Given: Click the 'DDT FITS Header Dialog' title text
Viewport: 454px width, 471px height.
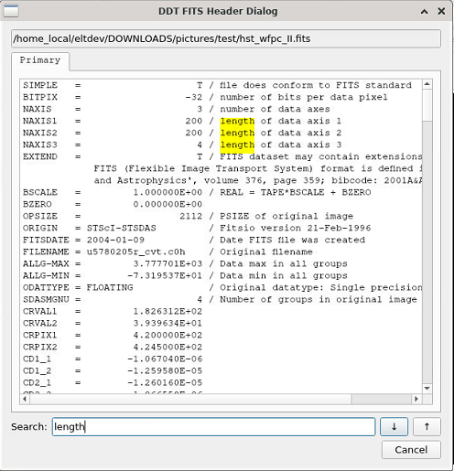Looking at the screenshot, I should click(x=218, y=11).
